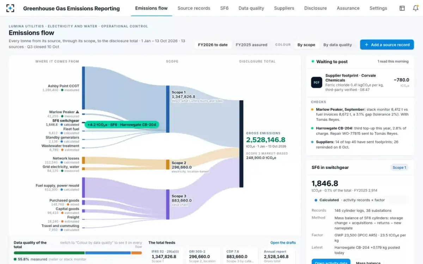Switch to the Source records tab
The width and height of the screenshot is (423, 264).
[x=194, y=8]
